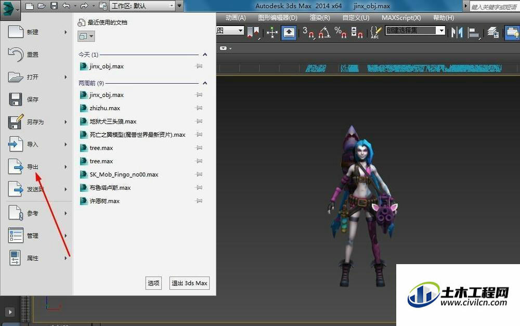Toggle the Percent Snap icon
Viewport: 520px width, 326px height.
pos(341,33)
